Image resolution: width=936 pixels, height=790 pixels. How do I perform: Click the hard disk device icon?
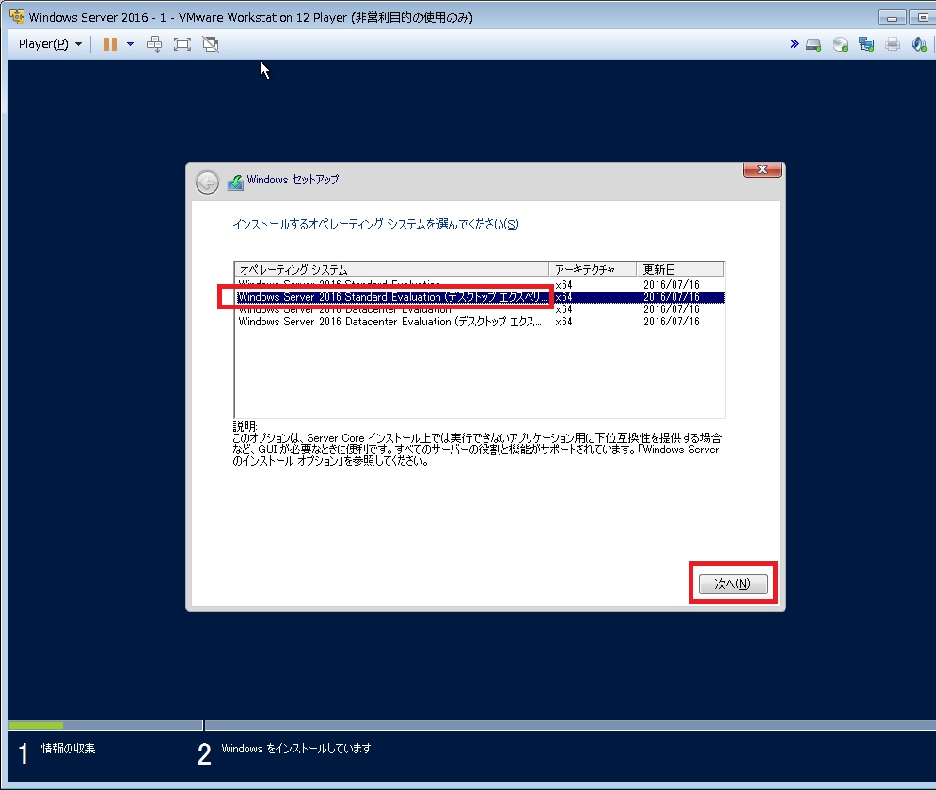pos(814,44)
